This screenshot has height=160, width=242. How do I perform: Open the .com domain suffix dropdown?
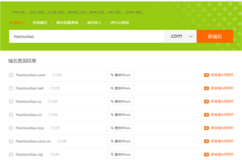pos(181,36)
